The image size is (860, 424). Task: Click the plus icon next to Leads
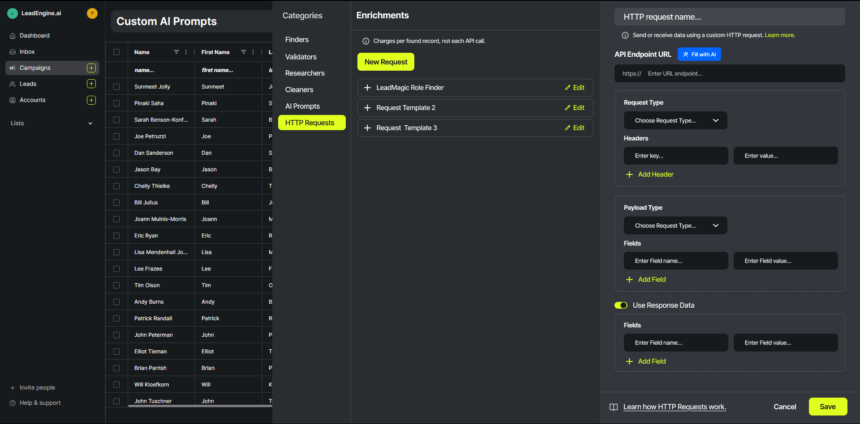tap(91, 84)
